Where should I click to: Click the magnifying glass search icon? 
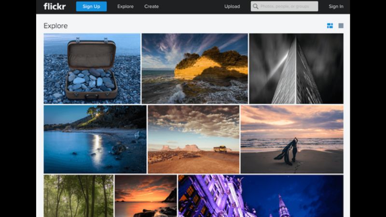coord(255,6)
